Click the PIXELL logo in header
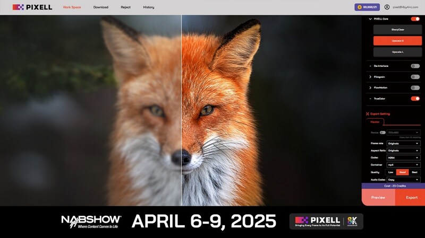425x238 pixels. coord(32,7)
